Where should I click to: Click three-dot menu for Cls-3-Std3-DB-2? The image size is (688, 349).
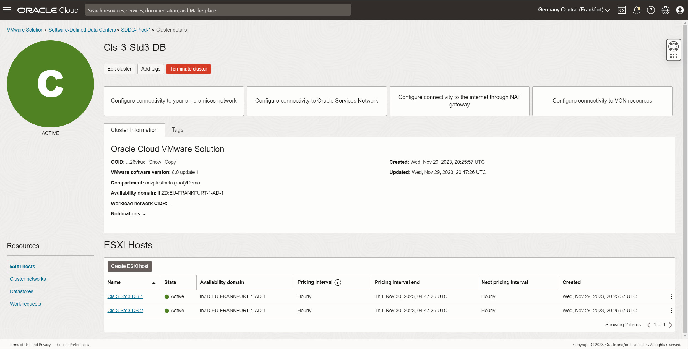click(x=671, y=311)
